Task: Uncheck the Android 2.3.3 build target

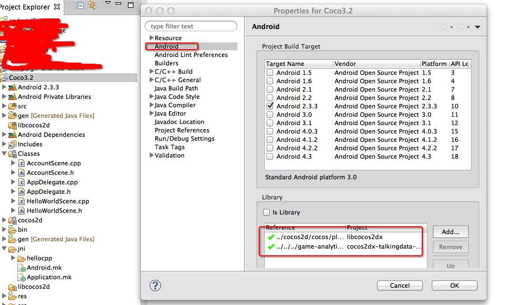Action: pyautogui.click(x=270, y=106)
